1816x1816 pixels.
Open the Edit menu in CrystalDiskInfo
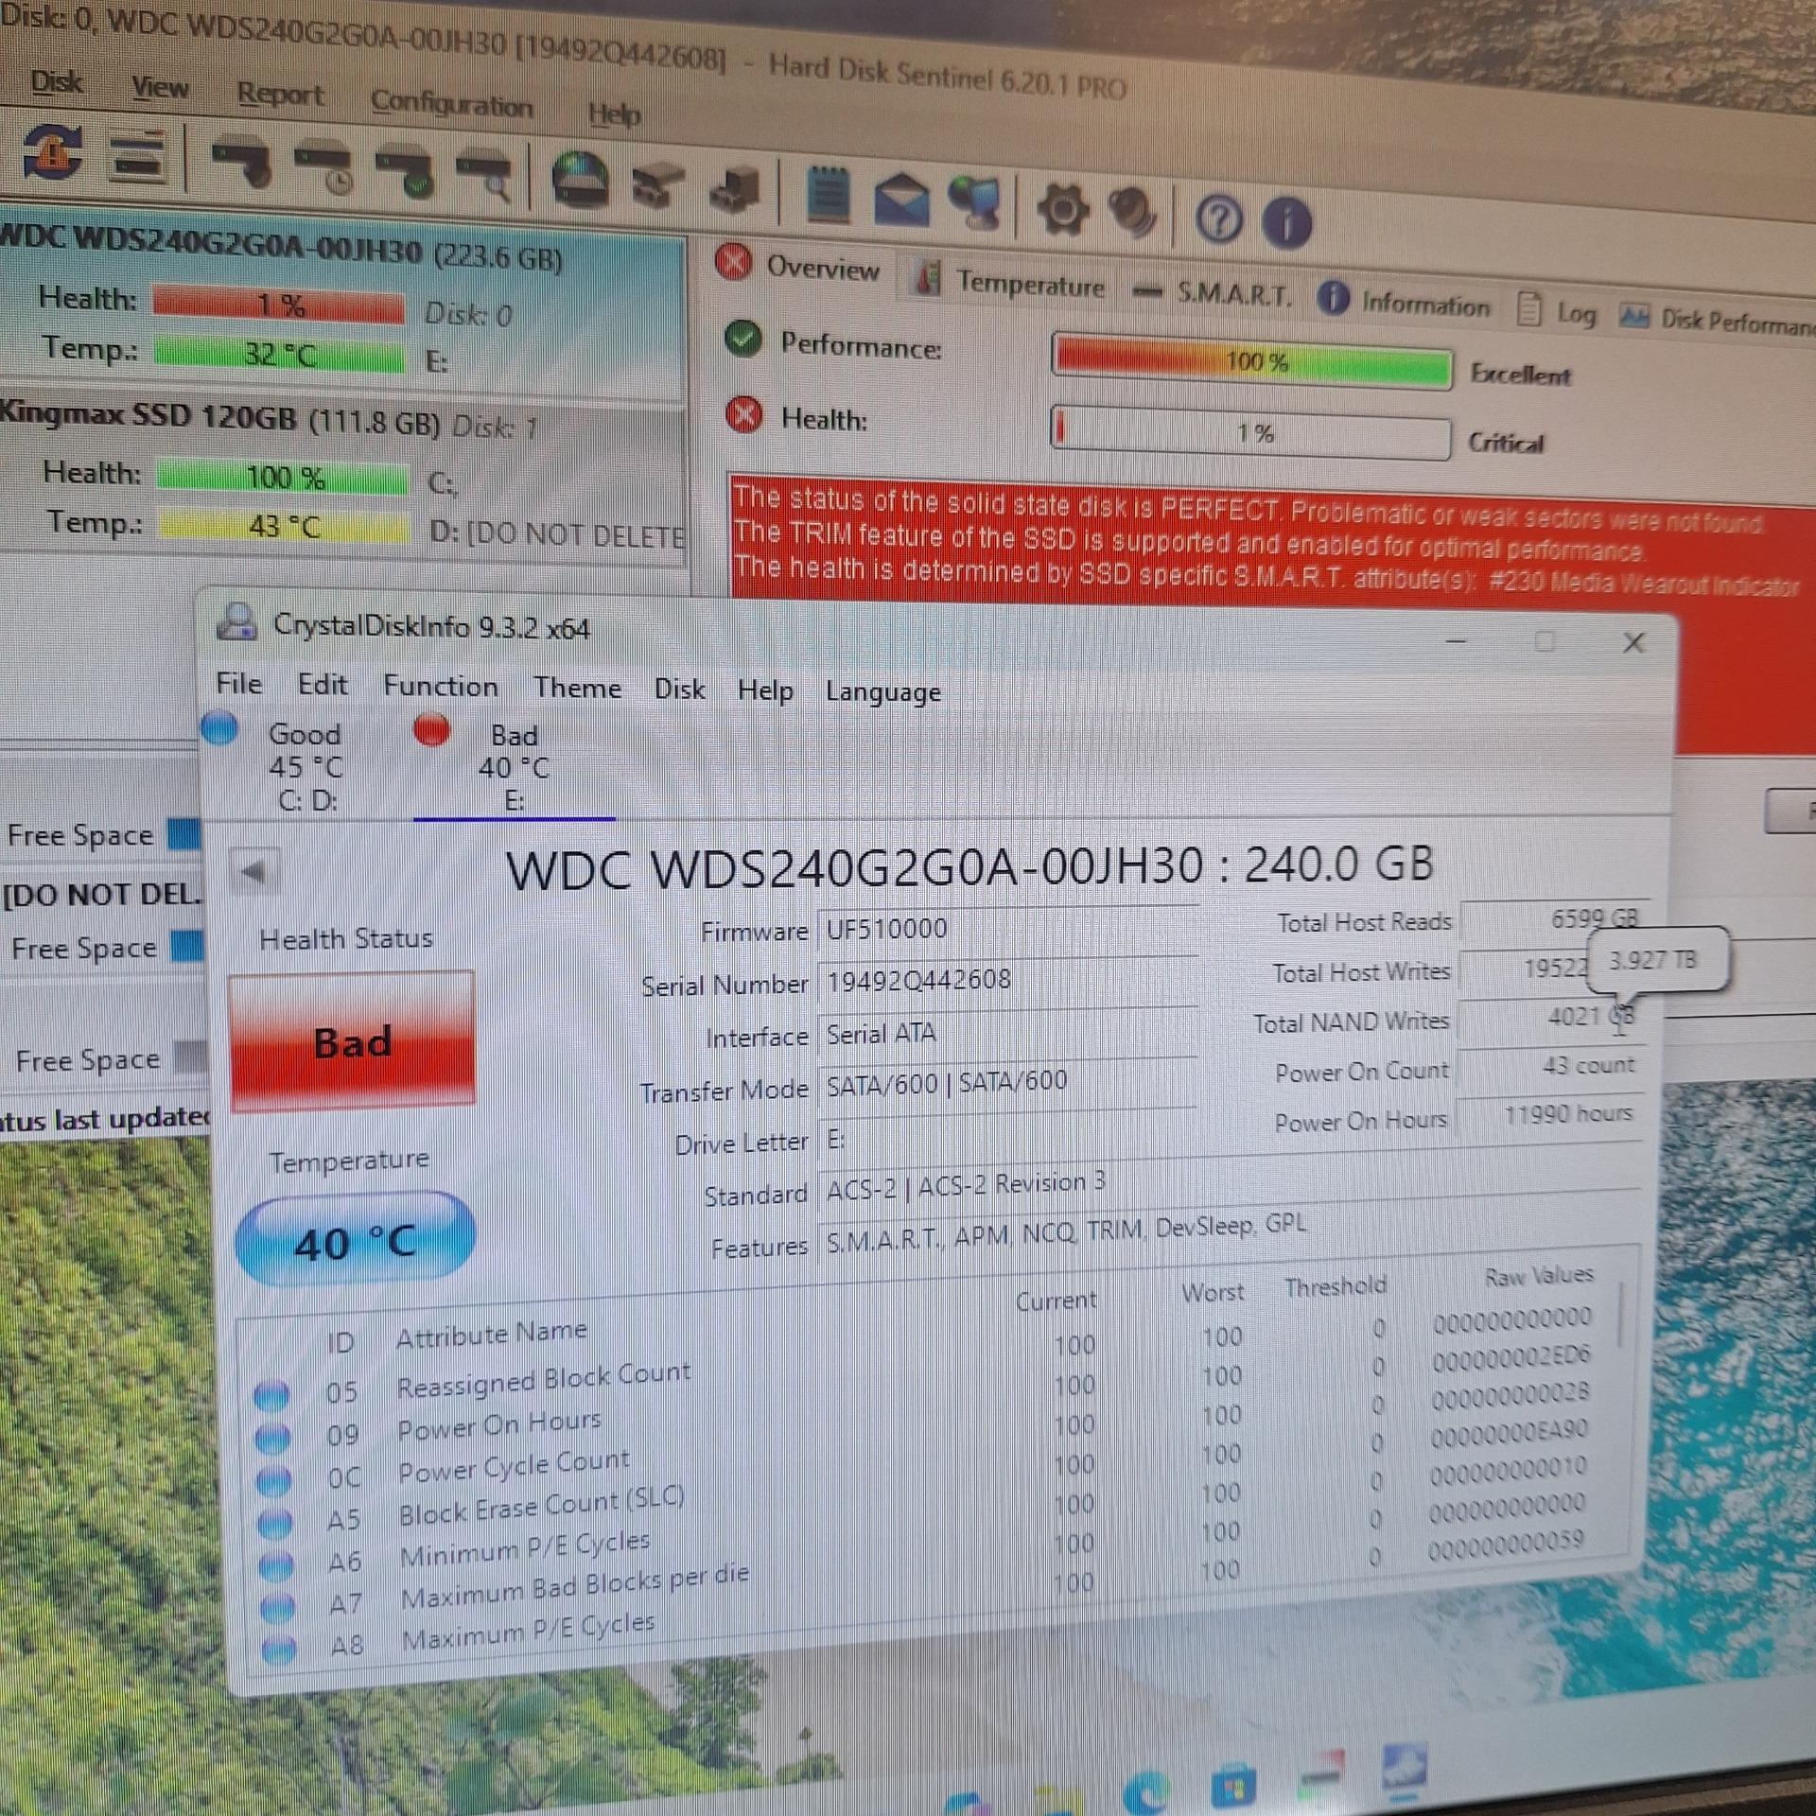[323, 684]
